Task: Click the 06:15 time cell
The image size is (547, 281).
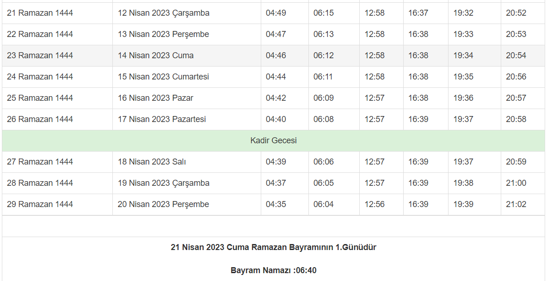Action: [324, 13]
